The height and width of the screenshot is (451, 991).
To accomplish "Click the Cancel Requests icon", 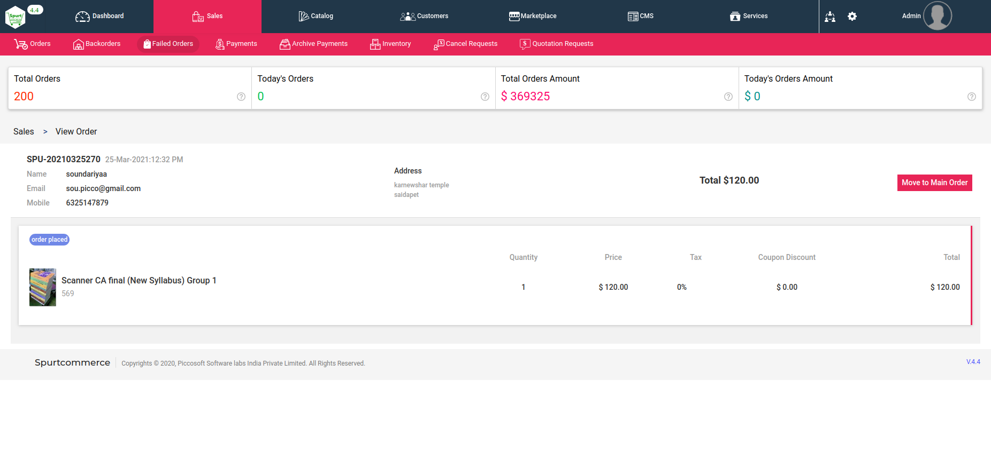I will 439,44.
